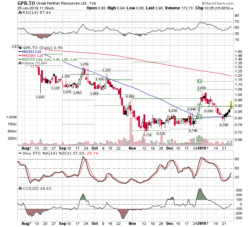Click the P pivot point label
The image size is (248, 227).
[199, 106]
